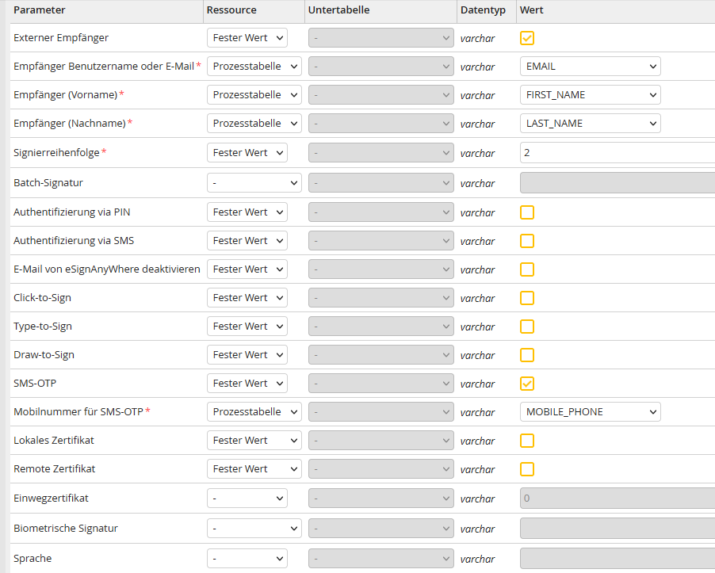Image resolution: width=715 pixels, height=573 pixels.
Task: Open the EMAIL value dropdown
Action: (x=590, y=67)
